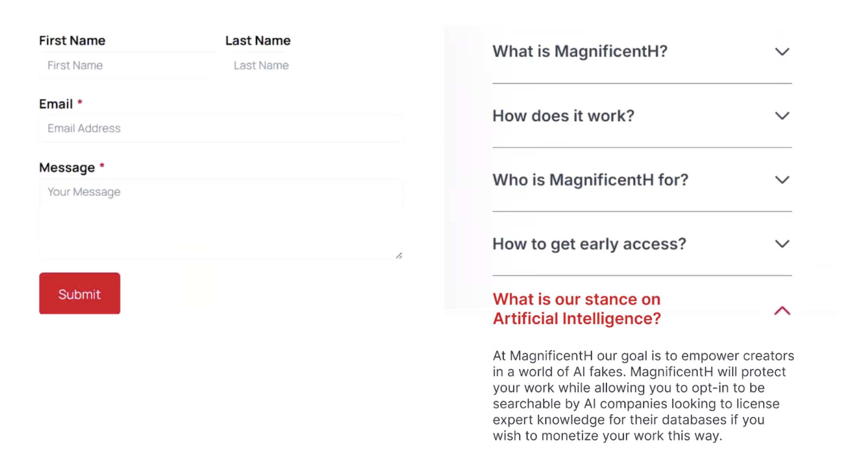Viewport: 846px width, 463px height.
Task: Click the 'Last Name' label text
Action: click(x=257, y=41)
